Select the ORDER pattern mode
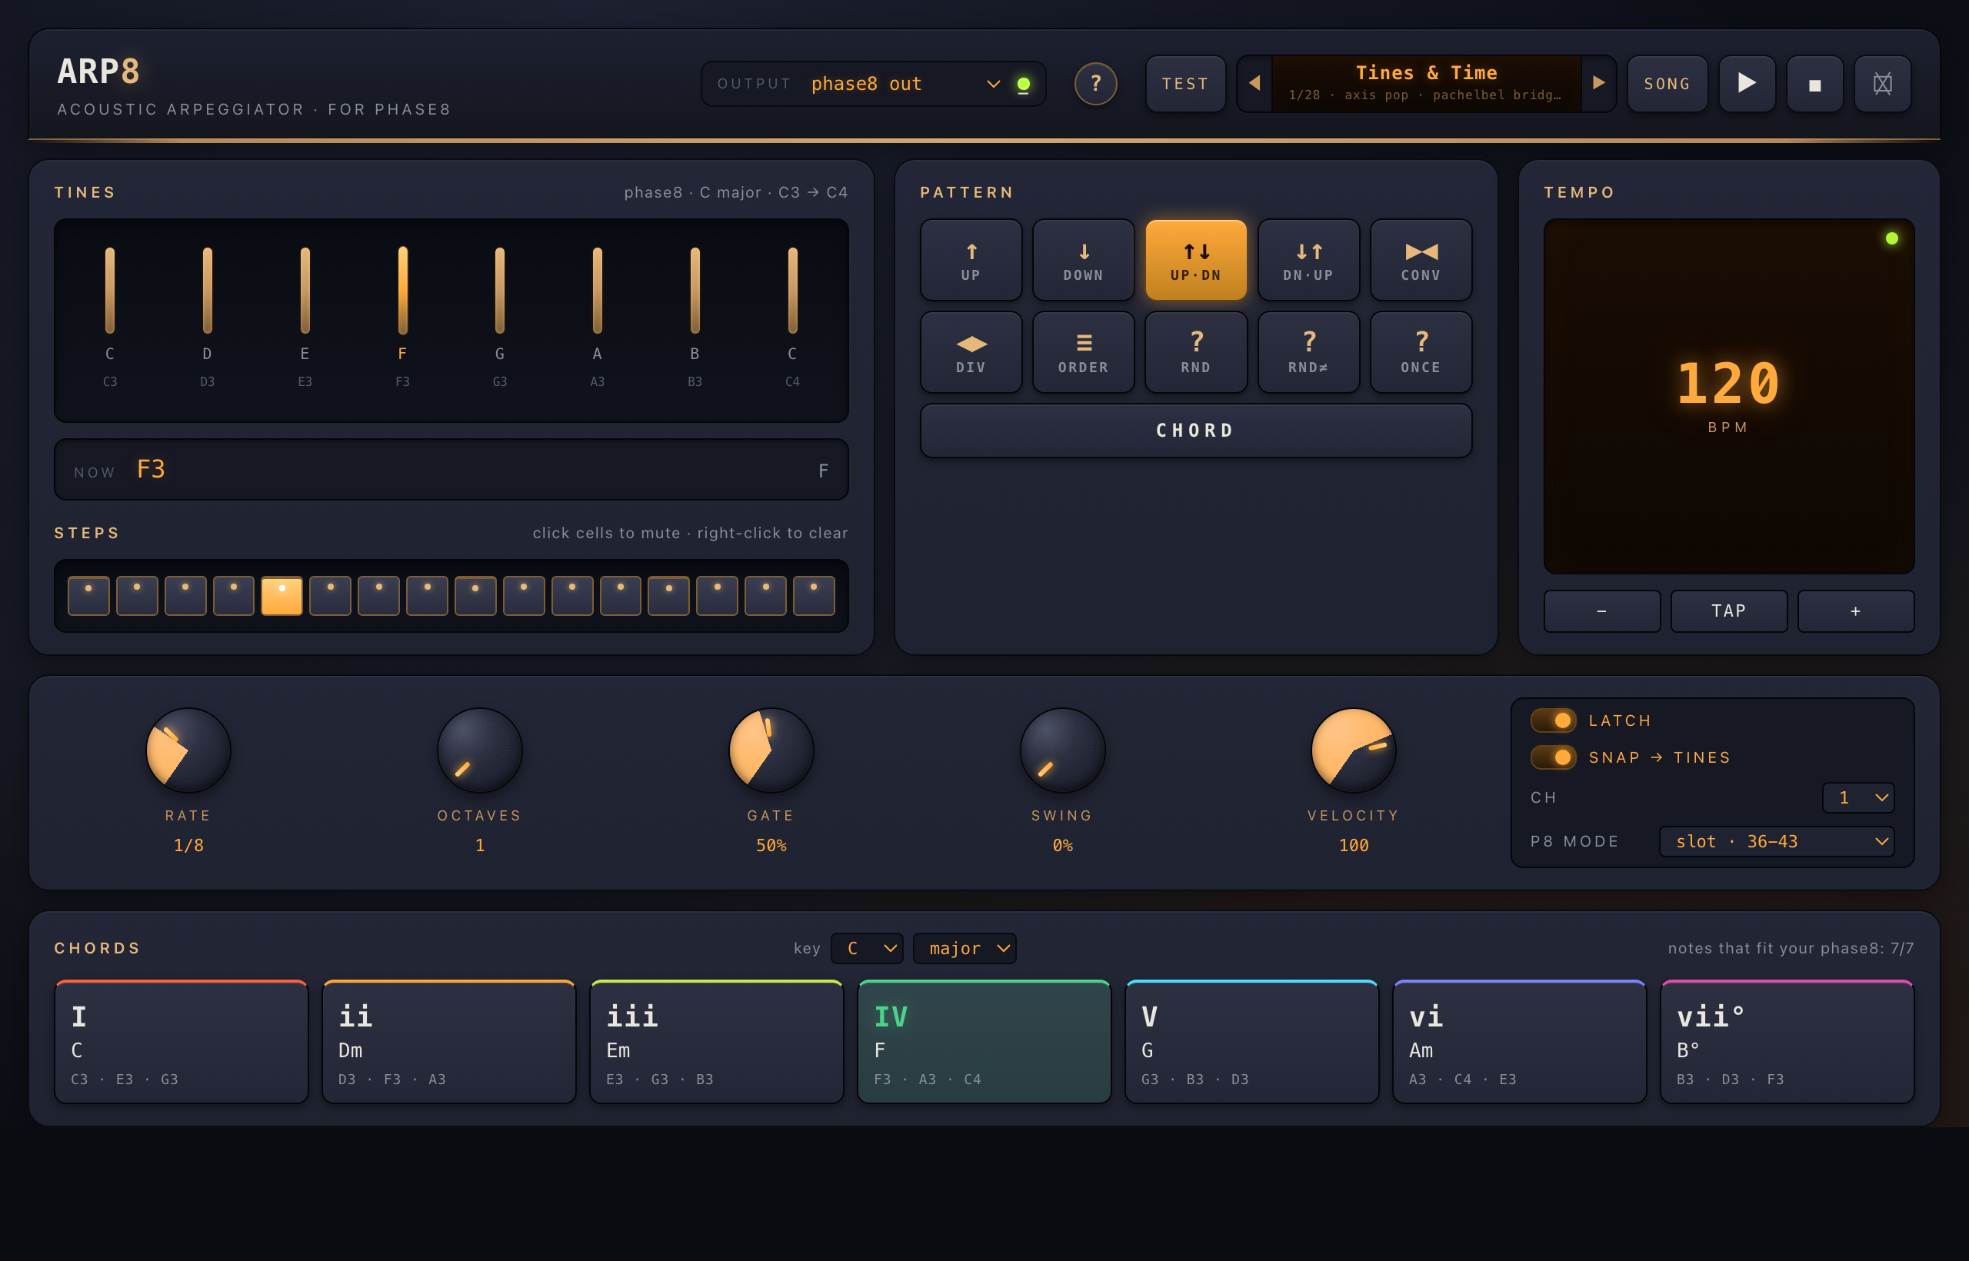1969x1261 pixels. 1083,352
